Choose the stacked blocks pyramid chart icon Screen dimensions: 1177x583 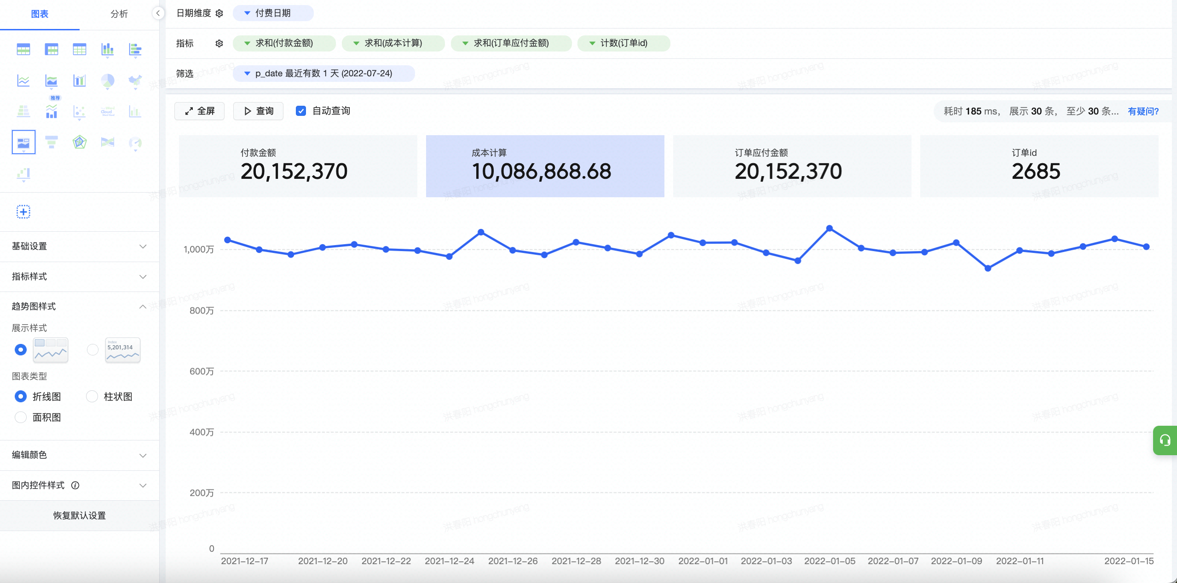pyautogui.click(x=23, y=111)
